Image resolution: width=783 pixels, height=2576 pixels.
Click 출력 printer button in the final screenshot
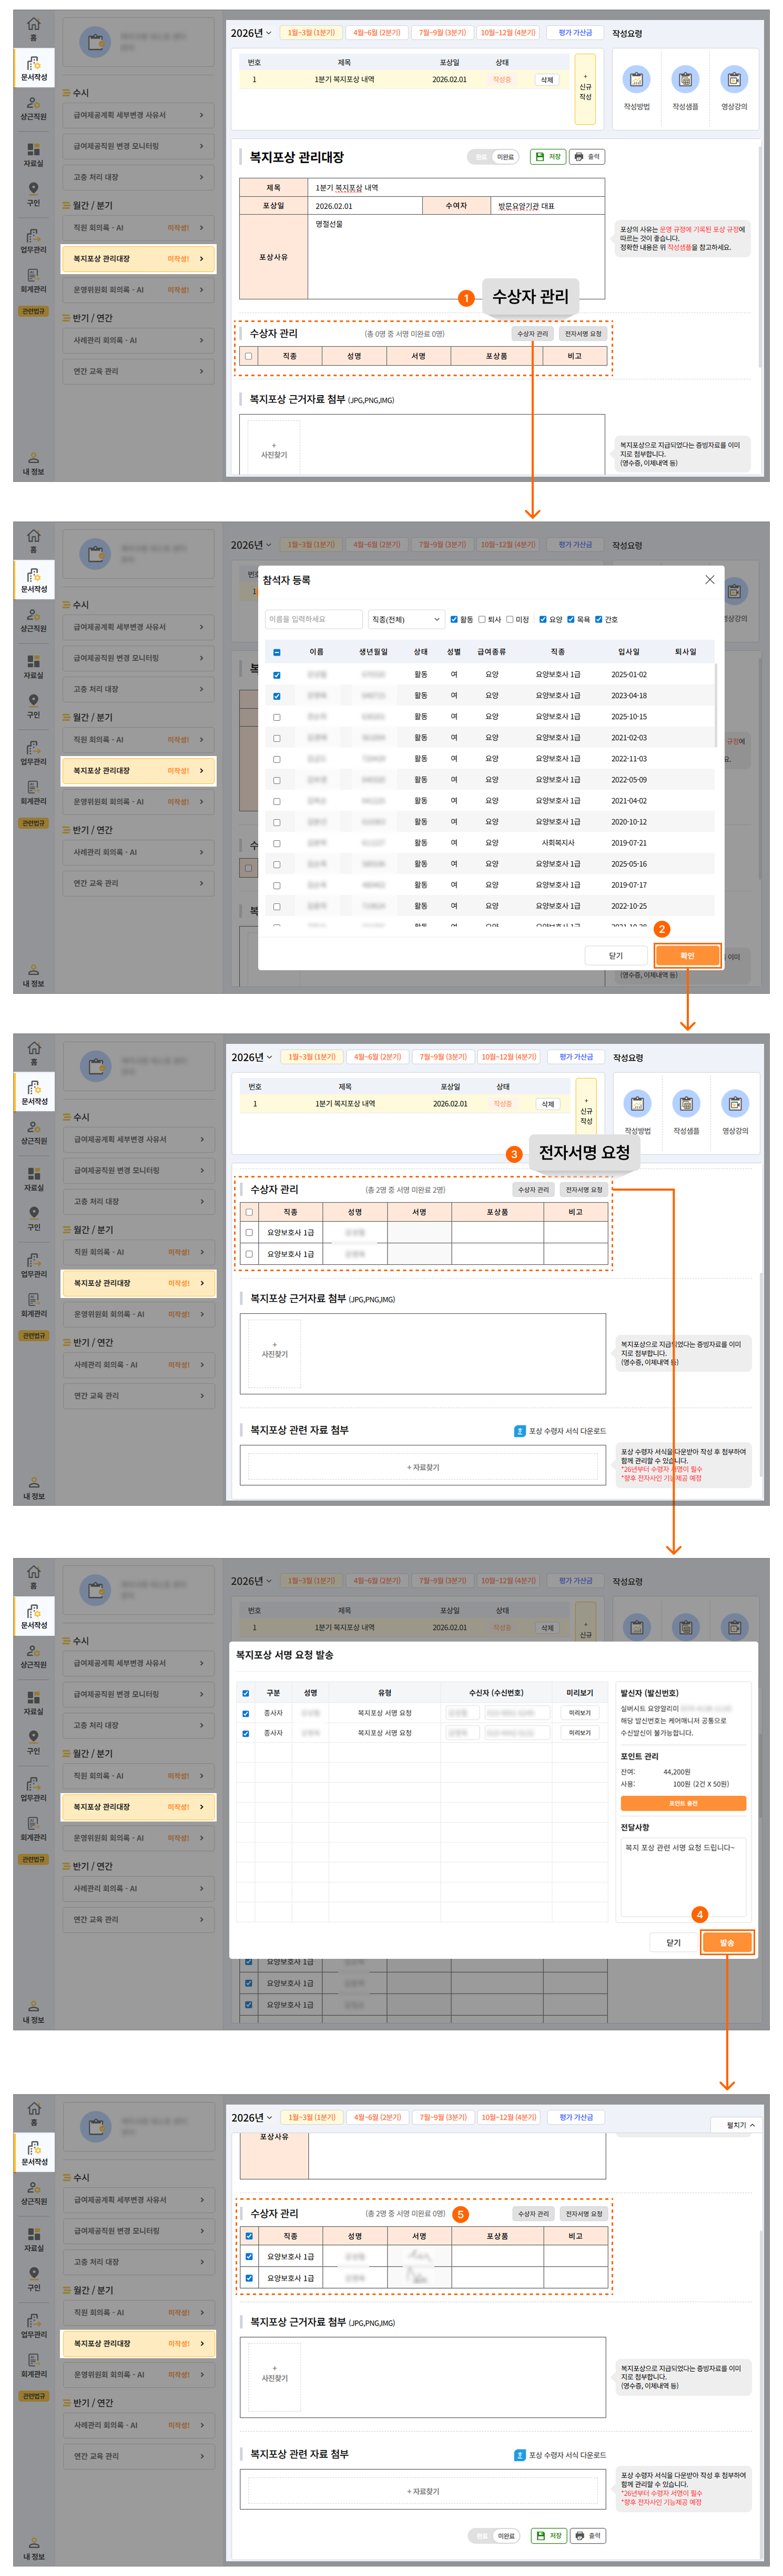(588, 2535)
